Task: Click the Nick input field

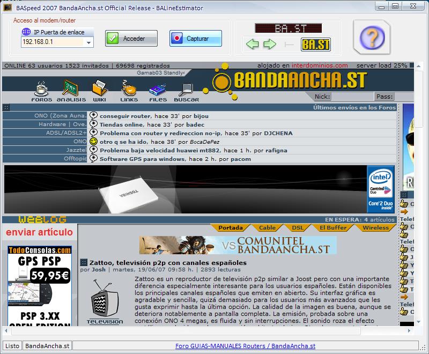Action: [x=352, y=97]
